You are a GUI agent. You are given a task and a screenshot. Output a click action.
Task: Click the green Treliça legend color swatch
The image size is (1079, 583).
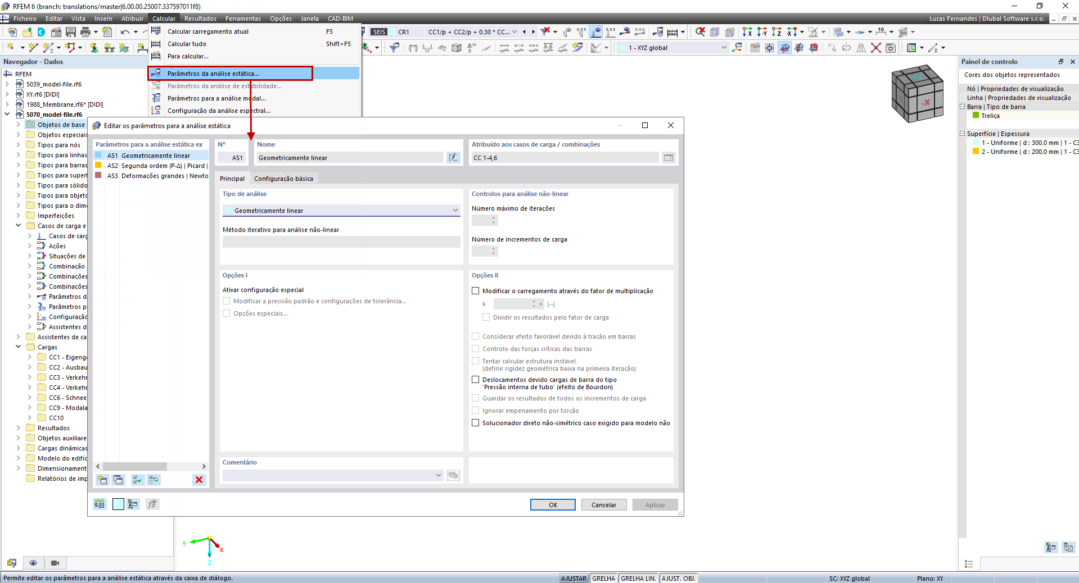[976, 116]
